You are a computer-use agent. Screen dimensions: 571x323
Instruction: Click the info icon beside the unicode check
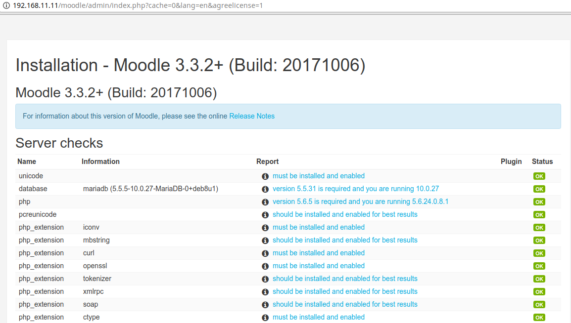[x=265, y=176]
